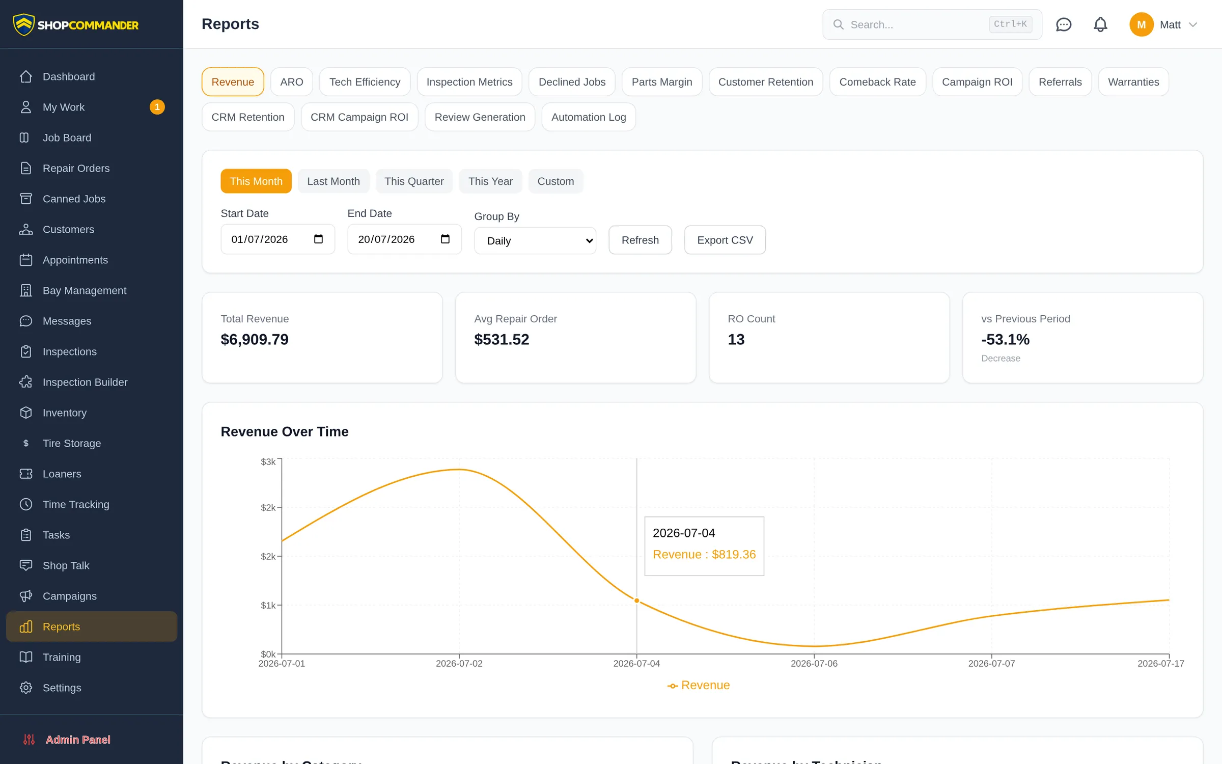Image resolution: width=1222 pixels, height=764 pixels.
Task: Select the Customer Retention tab
Action: pos(766,82)
